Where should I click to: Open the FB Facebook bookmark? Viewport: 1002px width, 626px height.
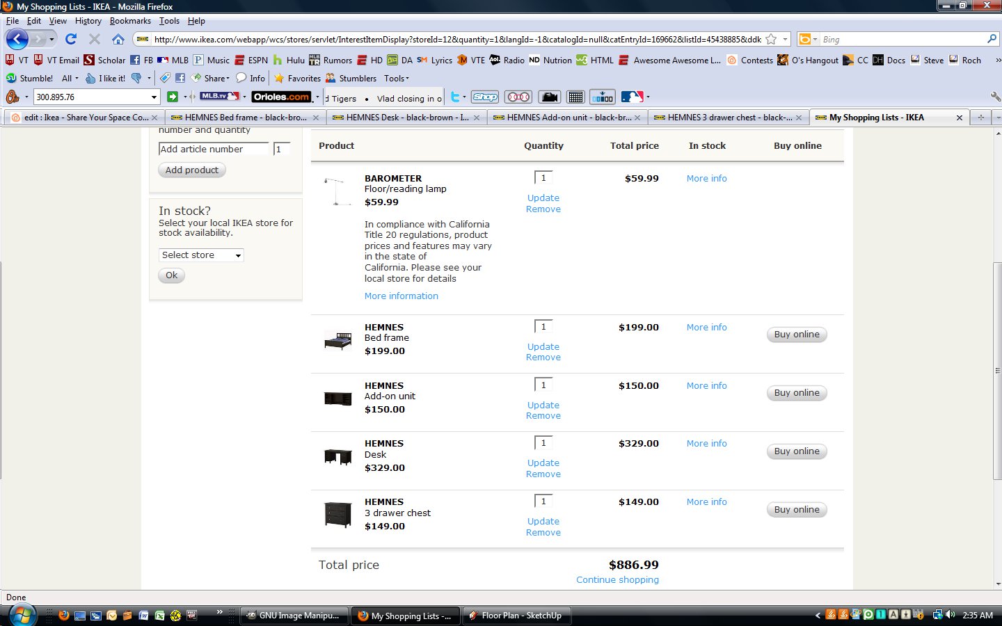141,60
